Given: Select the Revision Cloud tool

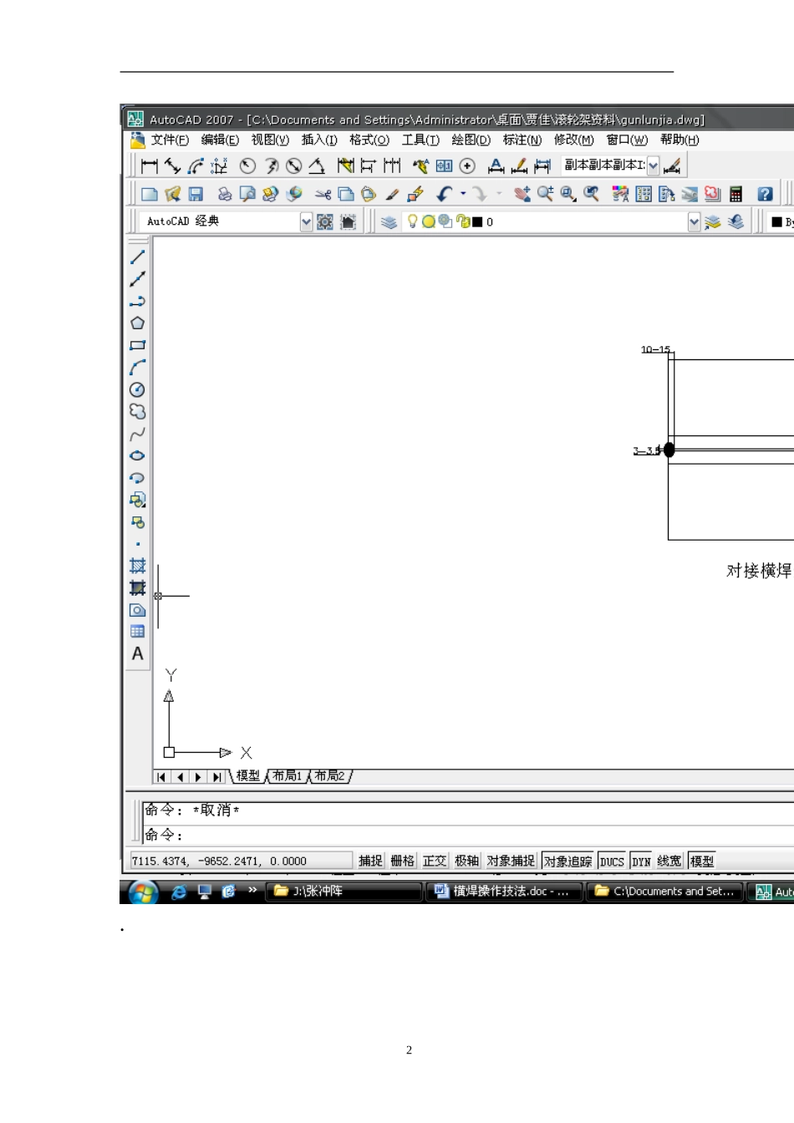Looking at the screenshot, I should 138,412.
